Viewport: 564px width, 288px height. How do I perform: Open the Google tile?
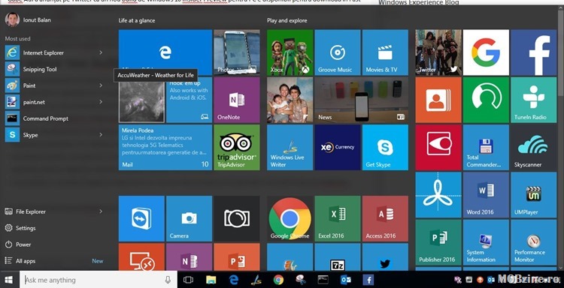tap(486, 52)
